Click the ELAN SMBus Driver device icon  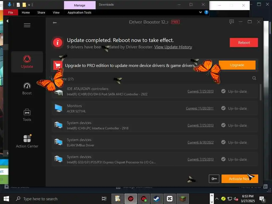click(58, 142)
